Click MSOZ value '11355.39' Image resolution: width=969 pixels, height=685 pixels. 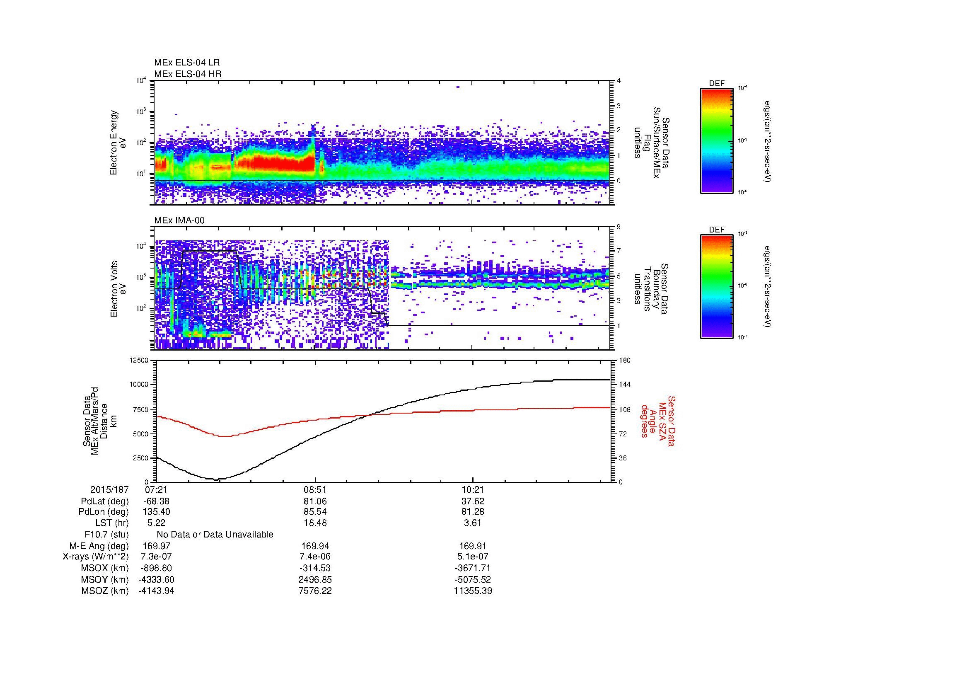tap(473, 591)
